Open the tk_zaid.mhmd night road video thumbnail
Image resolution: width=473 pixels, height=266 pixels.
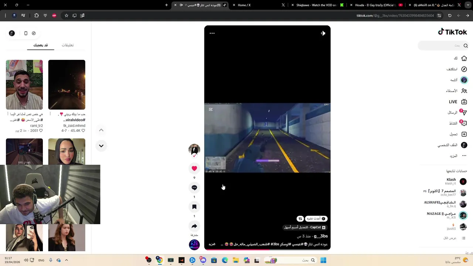67,85
